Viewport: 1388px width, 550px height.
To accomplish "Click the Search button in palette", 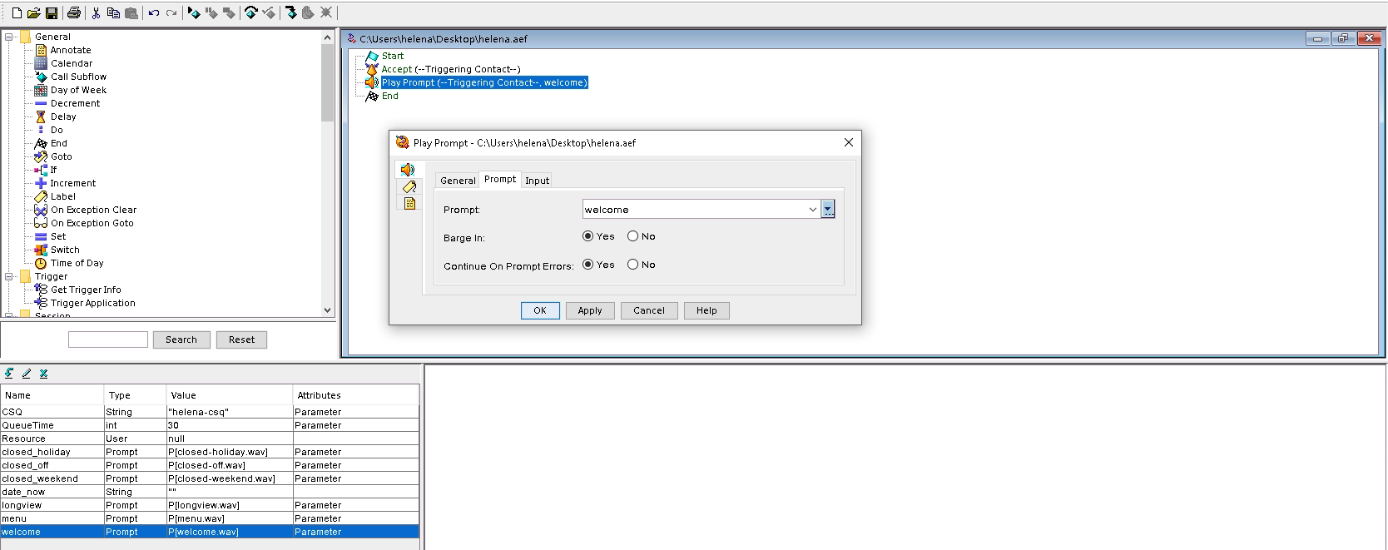I will pyautogui.click(x=181, y=339).
